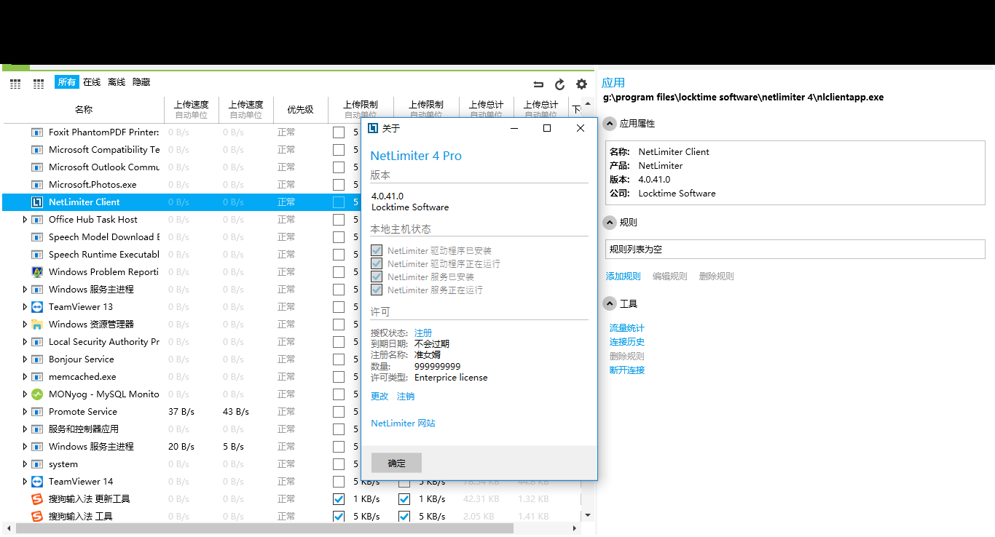Screen dimensions: 995x537
Task: Toggle upload limit checkbox for Foxit PhantomPDF
Action: 339,132
